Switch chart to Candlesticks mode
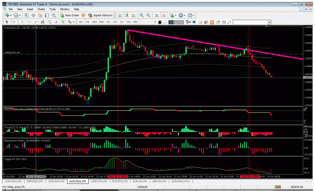The image size is (315, 191). pyautogui.click(x=127, y=15)
